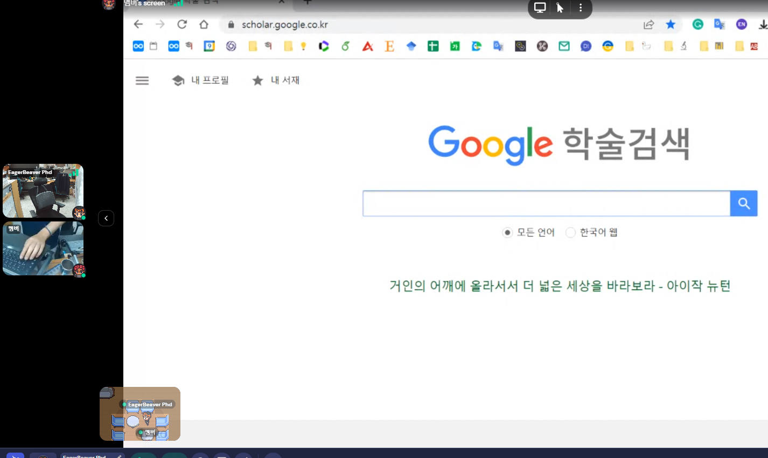The width and height of the screenshot is (768, 458).
Task: Open the green cross bookmark
Action: (433, 46)
